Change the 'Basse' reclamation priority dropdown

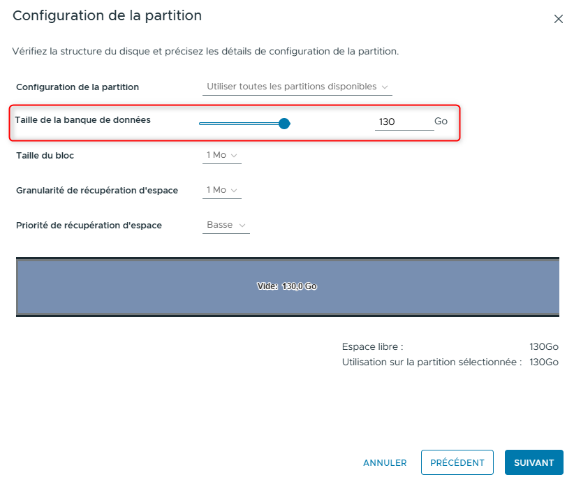coord(226,225)
